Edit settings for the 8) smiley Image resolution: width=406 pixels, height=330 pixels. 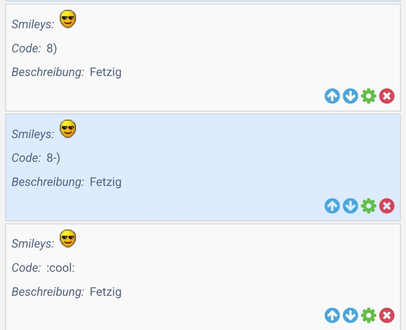pos(368,96)
